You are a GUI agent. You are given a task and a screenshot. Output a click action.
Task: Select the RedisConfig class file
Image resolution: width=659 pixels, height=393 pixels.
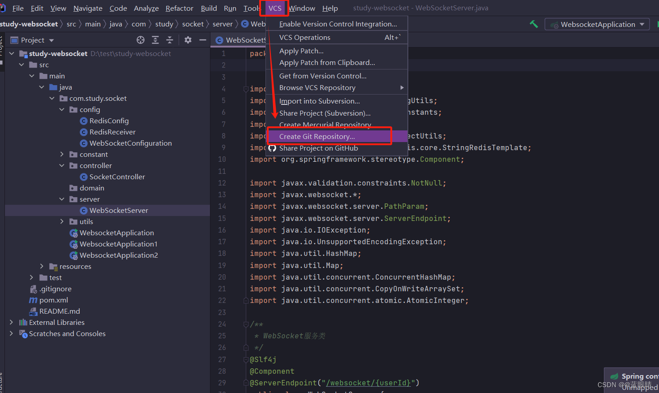109,121
